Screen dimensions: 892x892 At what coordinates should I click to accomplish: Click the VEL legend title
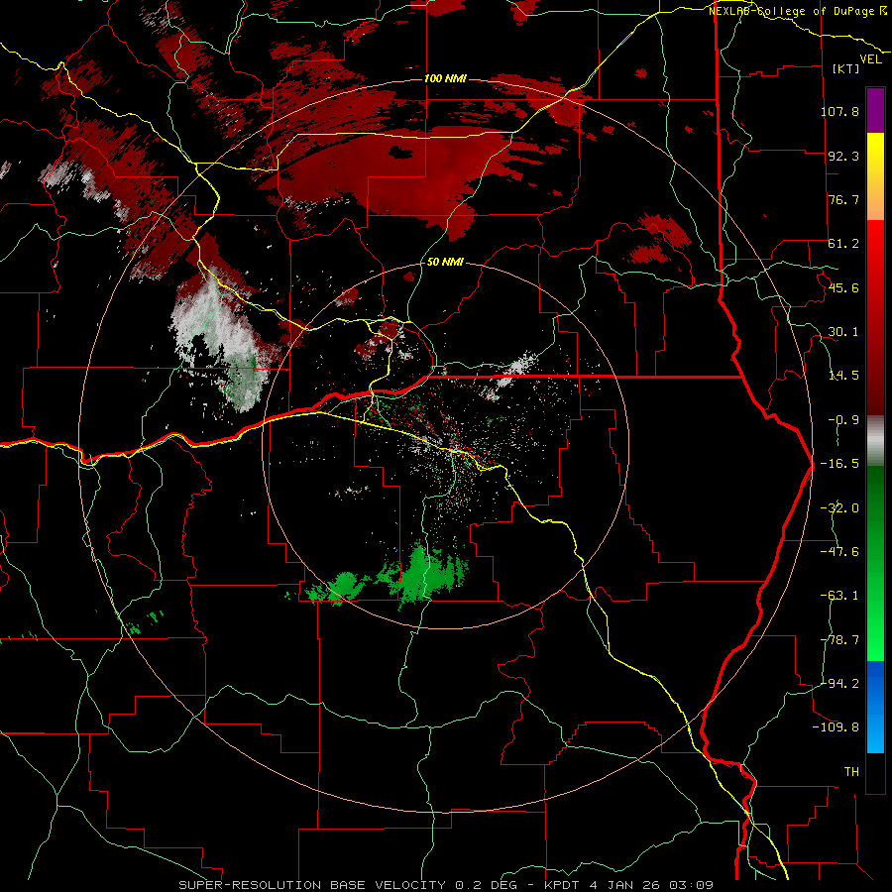pos(870,59)
